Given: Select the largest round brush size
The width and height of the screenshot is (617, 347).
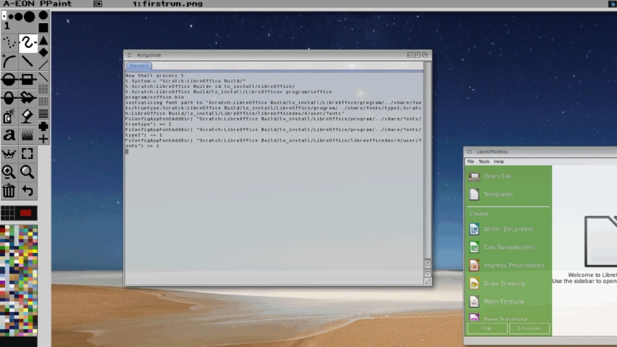Looking at the screenshot, I should click(30, 16).
